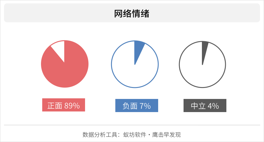Click the 7% number in blue label
264x142 pixels.
point(145,106)
